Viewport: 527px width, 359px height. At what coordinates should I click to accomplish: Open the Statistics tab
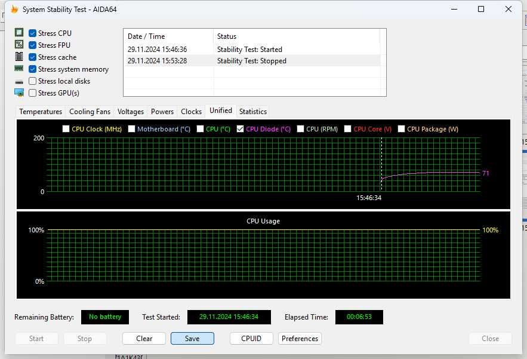pyautogui.click(x=253, y=111)
